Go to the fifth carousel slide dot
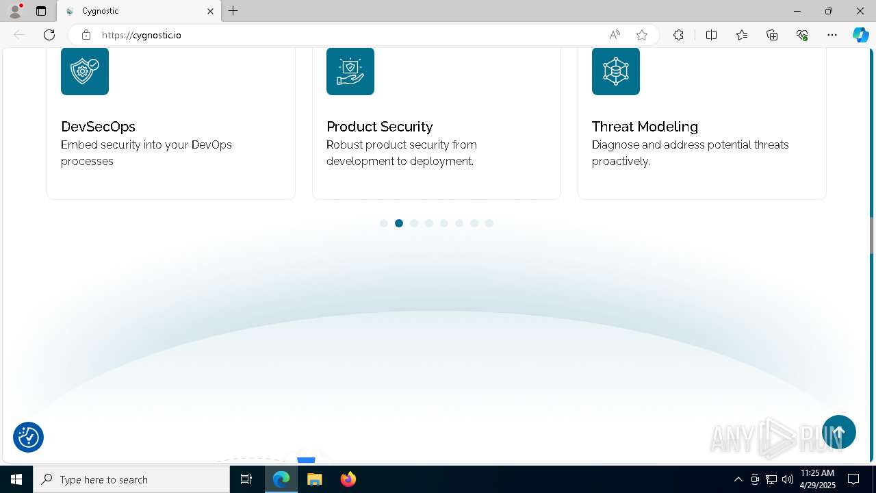The width and height of the screenshot is (876, 493). 444,223
